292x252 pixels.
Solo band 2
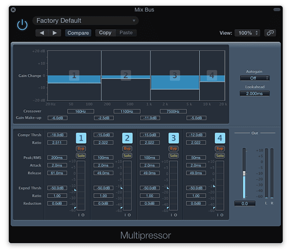[x=128, y=155]
